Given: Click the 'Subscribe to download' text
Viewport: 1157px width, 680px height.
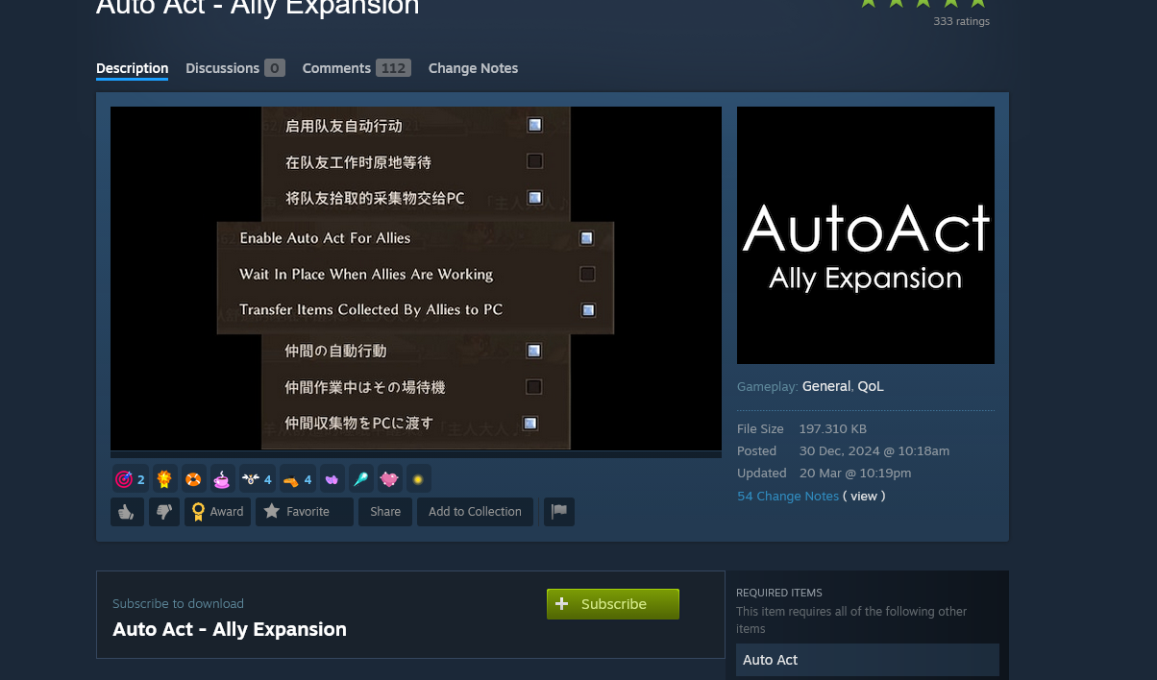Looking at the screenshot, I should point(178,604).
